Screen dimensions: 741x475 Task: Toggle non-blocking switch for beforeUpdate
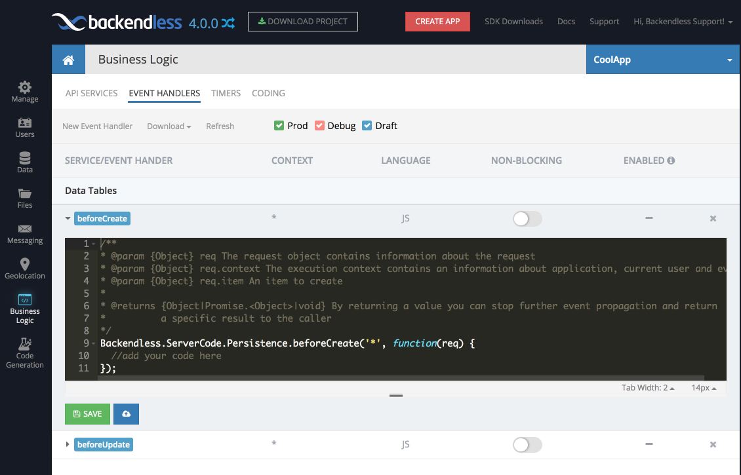[527, 445]
